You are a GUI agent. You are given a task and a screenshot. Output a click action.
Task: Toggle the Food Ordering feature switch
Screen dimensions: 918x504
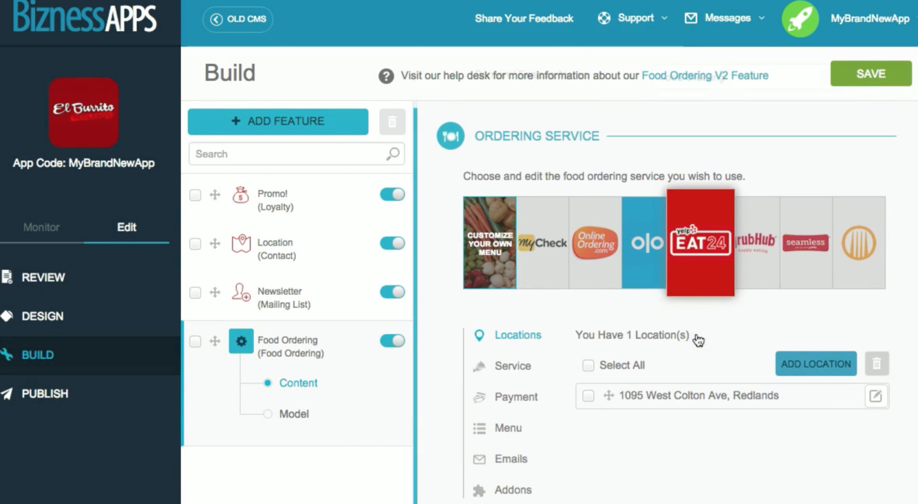[392, 341]
